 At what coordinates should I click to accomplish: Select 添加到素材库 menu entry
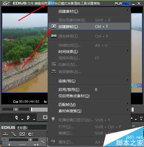(x=89, y=20)
